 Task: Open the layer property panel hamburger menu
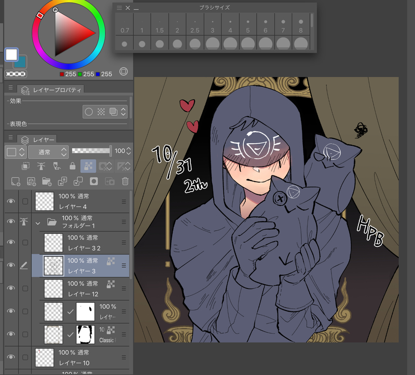10,87
